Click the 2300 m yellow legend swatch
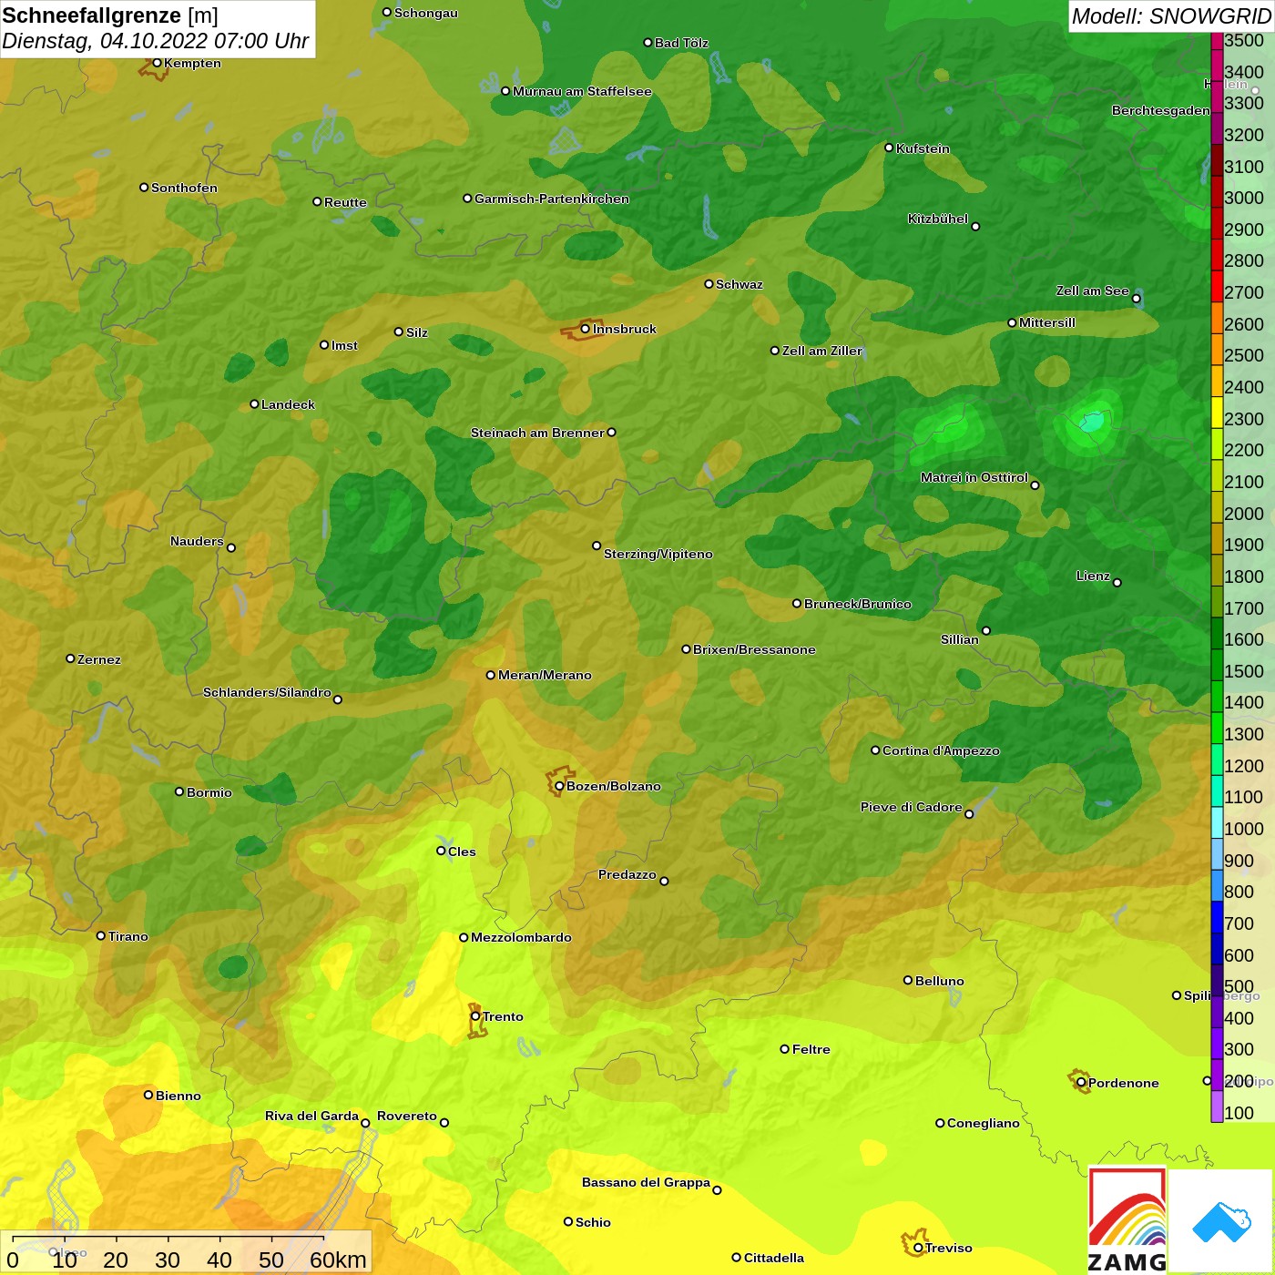This screenshot has width=1275, height=1275. coord(1217,412)
